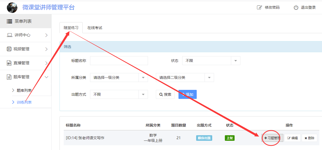Open the 修改密码 link
Screen dimensions: 322x150
272,7
